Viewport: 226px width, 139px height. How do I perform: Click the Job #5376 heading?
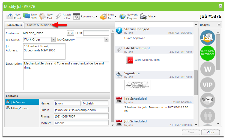click(x=210, y=16)
